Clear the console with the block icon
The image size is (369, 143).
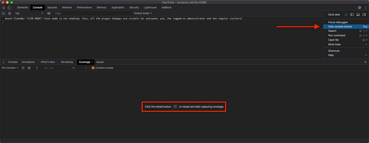click(10, 13)
